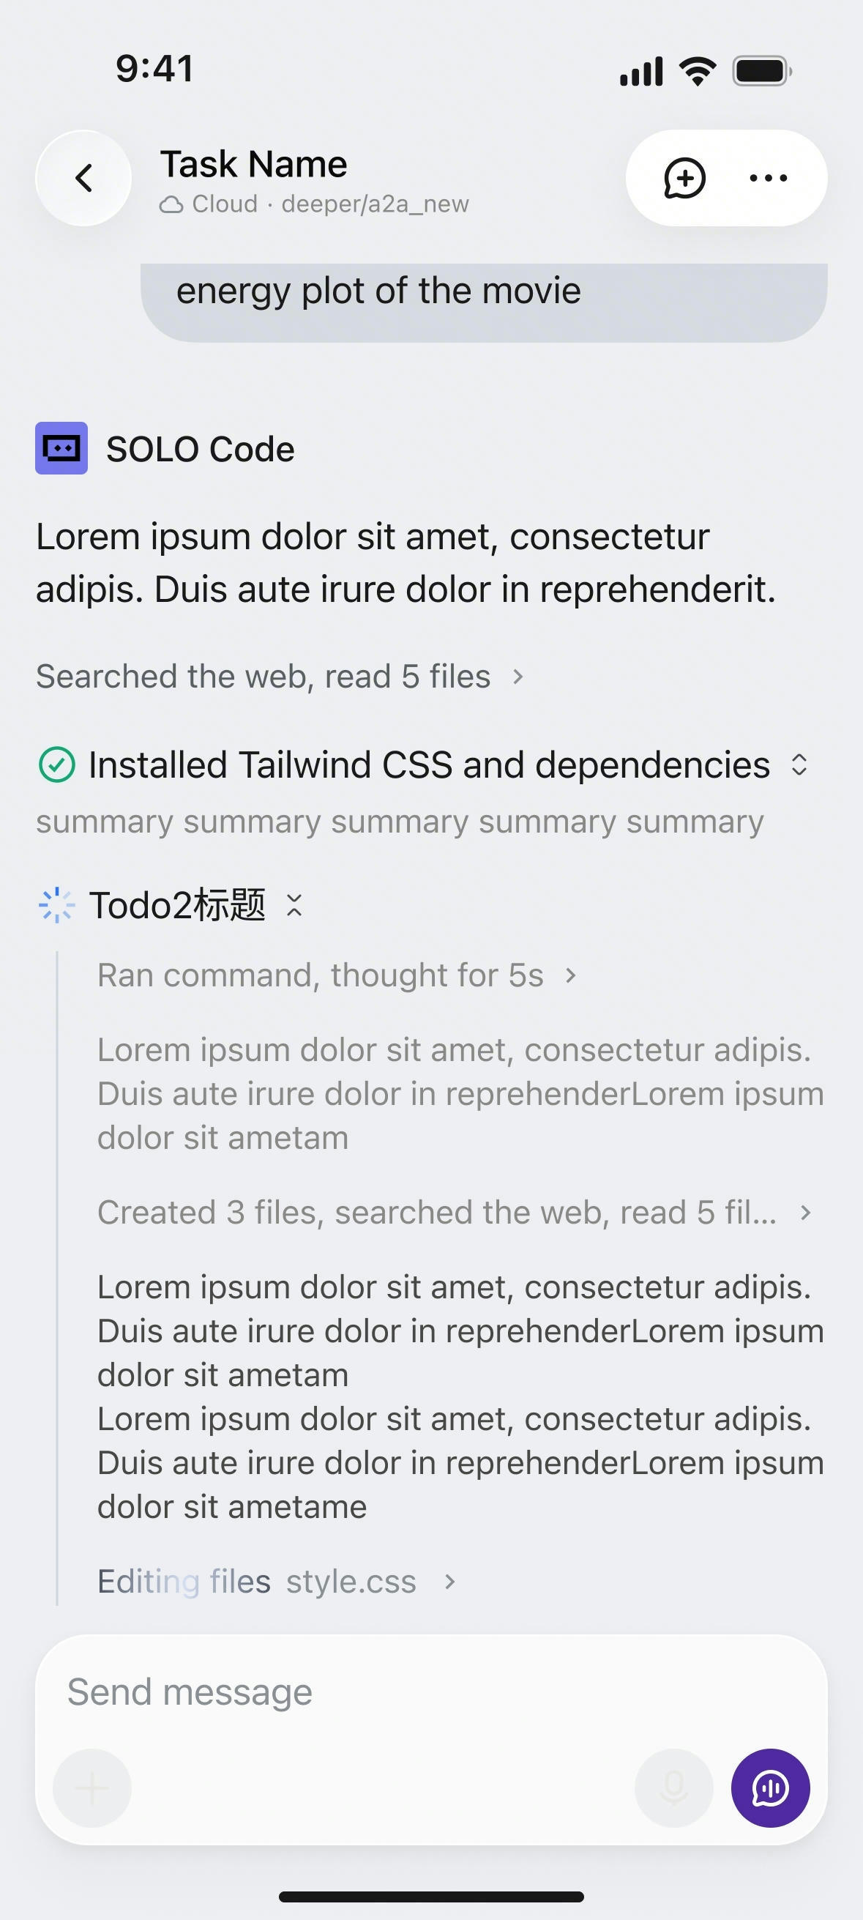Expand Installed Tailwind CSS step details

pos(799,765)
